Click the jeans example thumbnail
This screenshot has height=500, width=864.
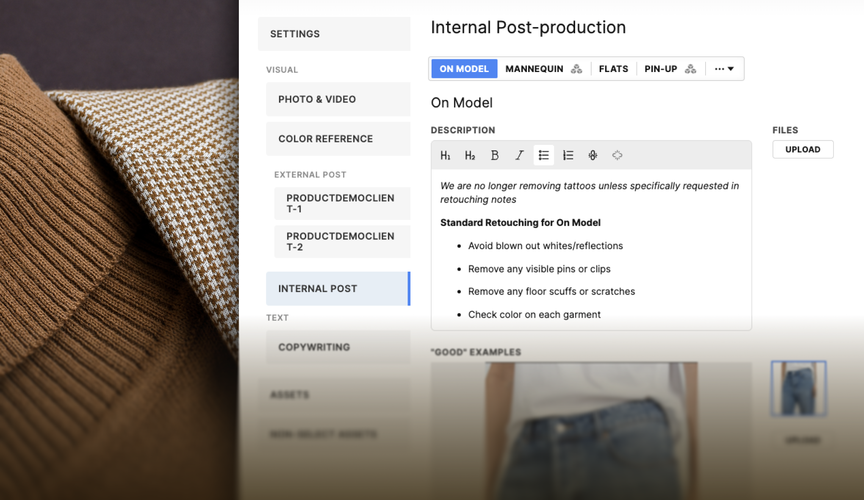798,388
